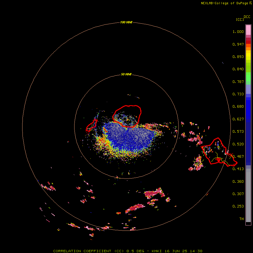Click the 0.413 scale value

point(238,169)
